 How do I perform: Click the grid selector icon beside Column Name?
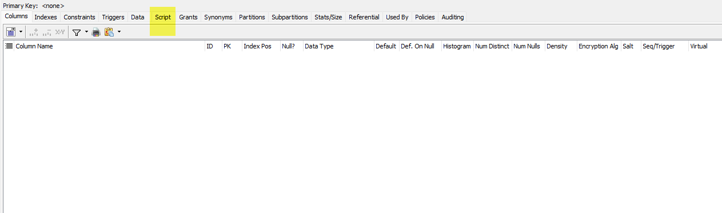[x=9, y=46]
